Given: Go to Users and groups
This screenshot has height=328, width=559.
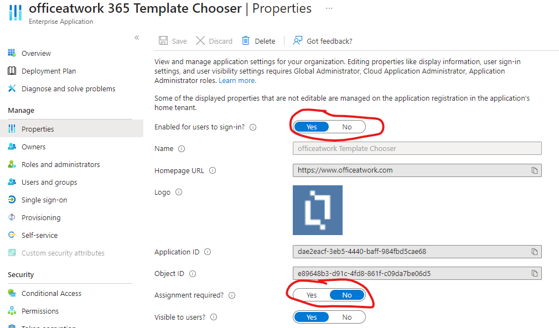Looking at the screenshot, I should coord(49,183).
